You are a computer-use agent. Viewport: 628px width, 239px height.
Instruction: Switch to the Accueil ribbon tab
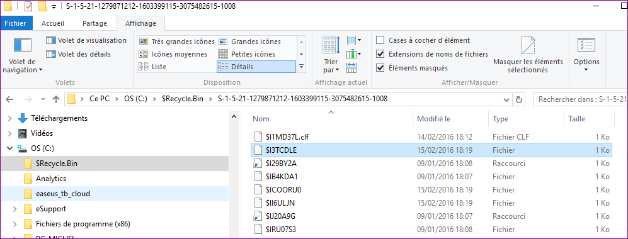click(x=53, y=23)
